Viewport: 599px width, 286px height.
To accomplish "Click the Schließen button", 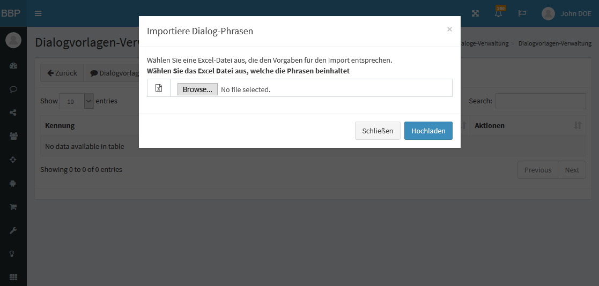I will pyautogui.click(x=378, y=131).
